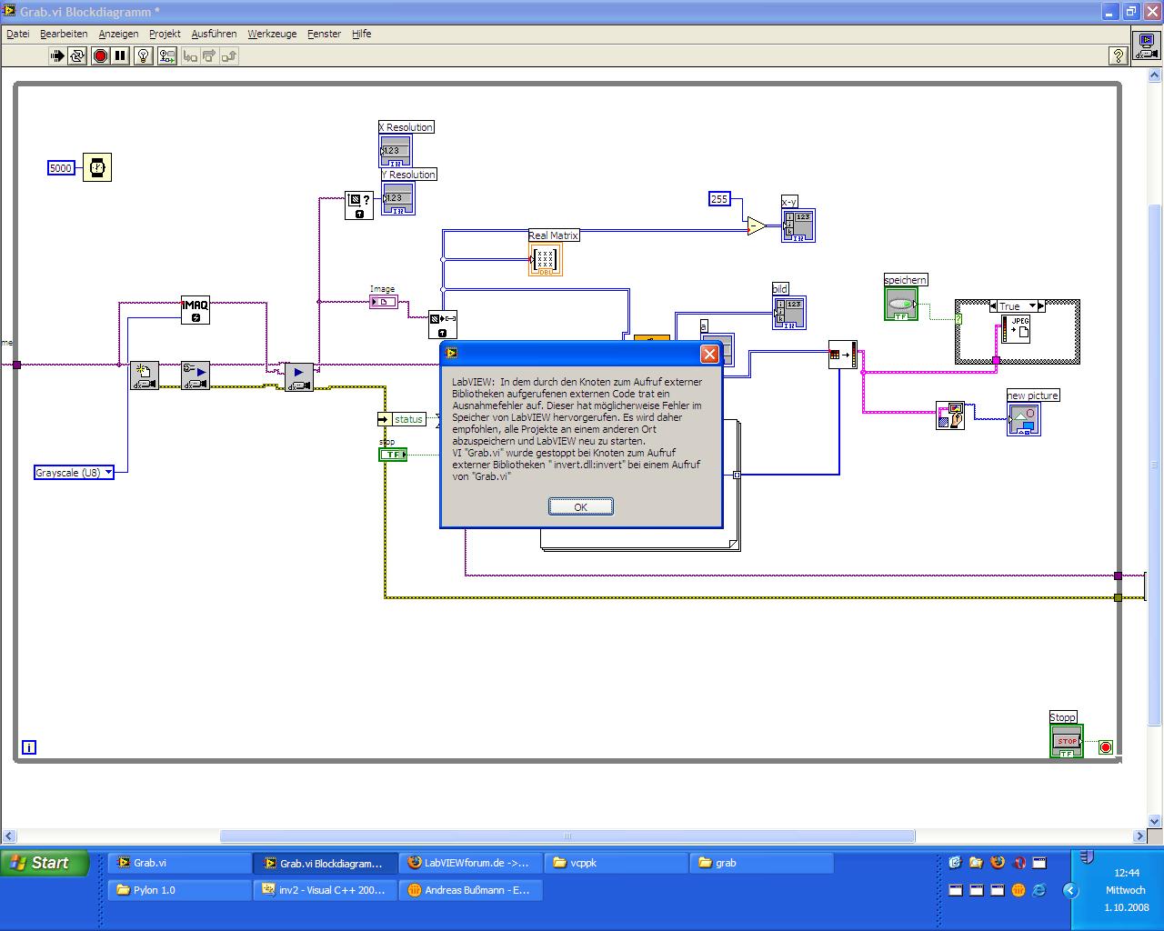1164x931 pixels.
Task: Launch Internet Explorer from quick launch
Action: click(1039, 890)
